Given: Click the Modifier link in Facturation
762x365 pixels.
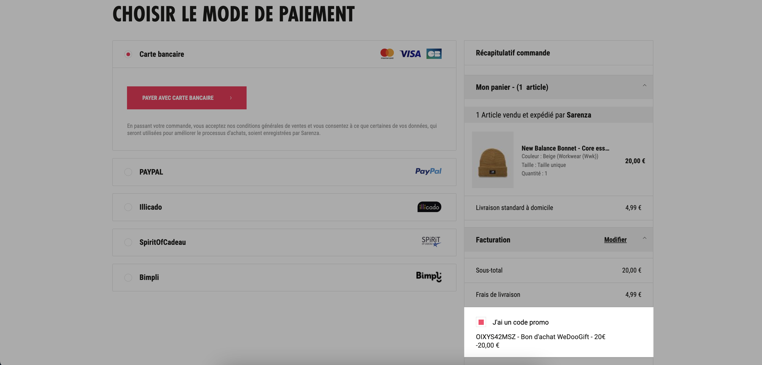Looking at the screenshot, I should (x=615, y=240).
